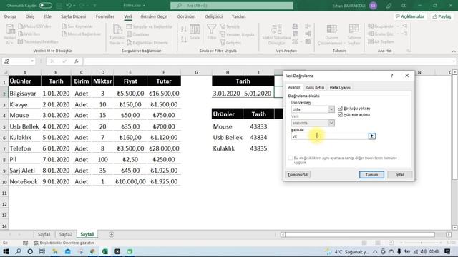Click the insert function fx icon
The width and height of the screenshot is (458, 257).
[77, 61]
